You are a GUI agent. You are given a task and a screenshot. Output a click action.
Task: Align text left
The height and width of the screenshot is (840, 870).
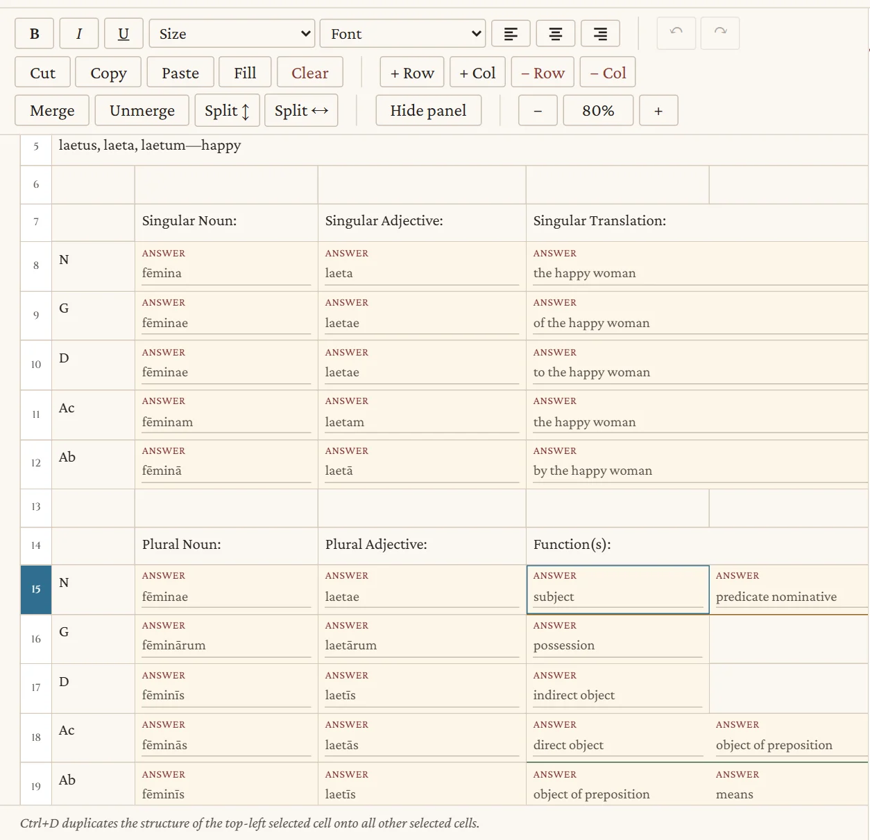point(511,34)
